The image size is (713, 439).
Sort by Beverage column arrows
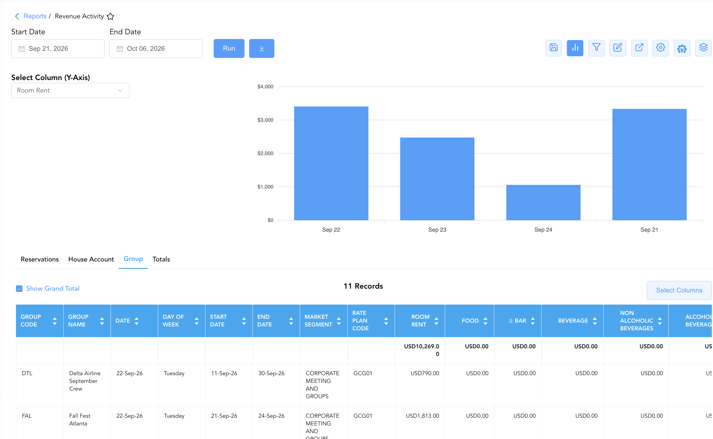coord(595,321)
